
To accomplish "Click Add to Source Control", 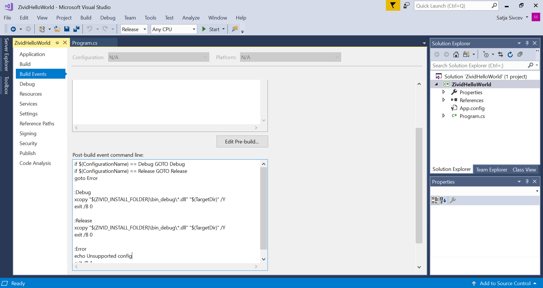I will [x=505, y=283].
